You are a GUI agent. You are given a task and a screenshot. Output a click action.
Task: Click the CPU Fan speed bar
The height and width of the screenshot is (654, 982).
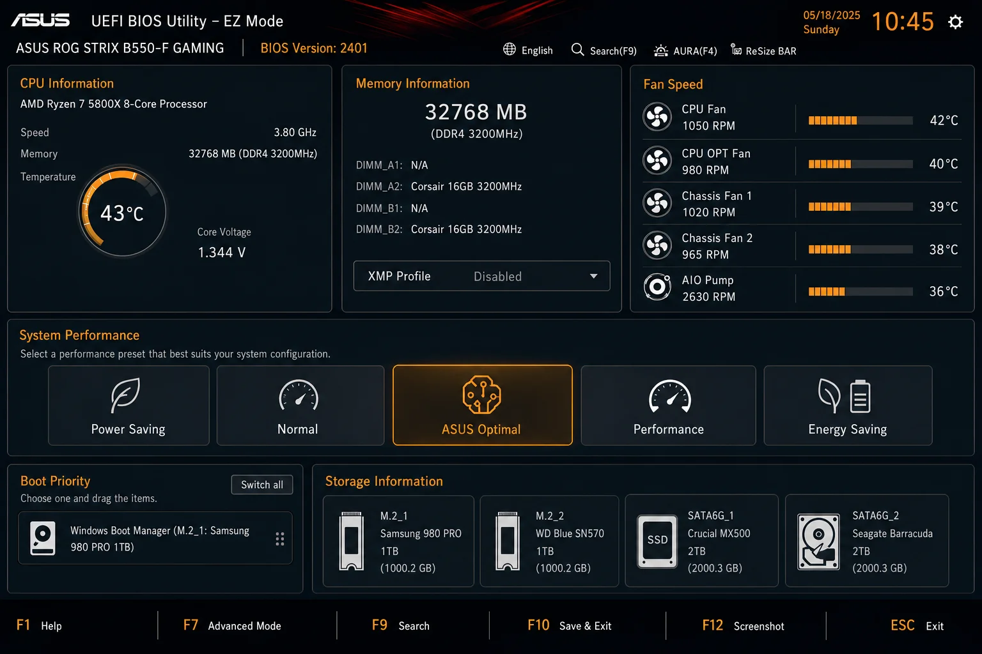[x=861, y=120]
